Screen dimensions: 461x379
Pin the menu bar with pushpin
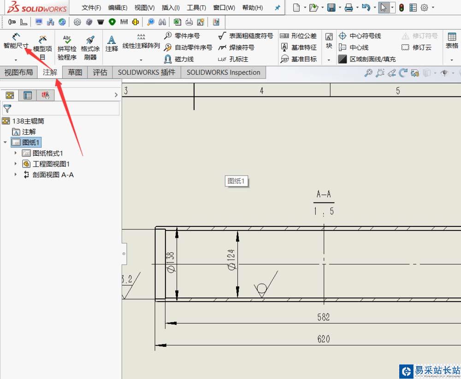(x=277, y=8)
